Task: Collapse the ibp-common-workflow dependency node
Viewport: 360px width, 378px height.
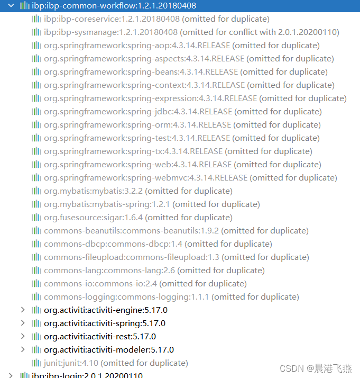Action: tap(11, 5)
